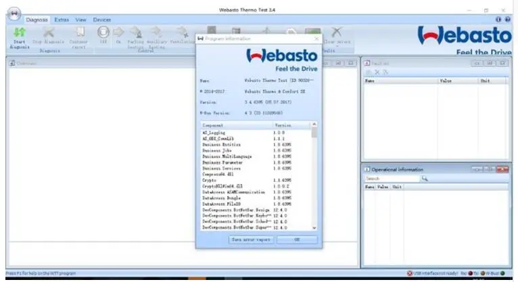Screen dimensions: 518x282
Task: Click the red USB interface not ready icon
Action: coord(410,273)
